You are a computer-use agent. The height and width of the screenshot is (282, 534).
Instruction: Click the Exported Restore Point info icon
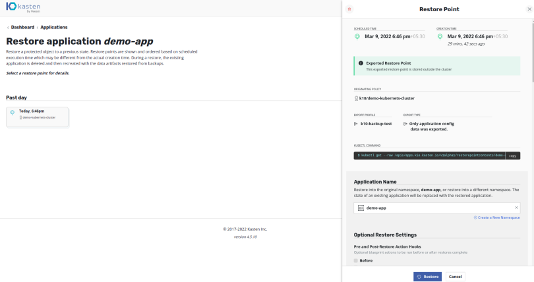pos(361,63)
